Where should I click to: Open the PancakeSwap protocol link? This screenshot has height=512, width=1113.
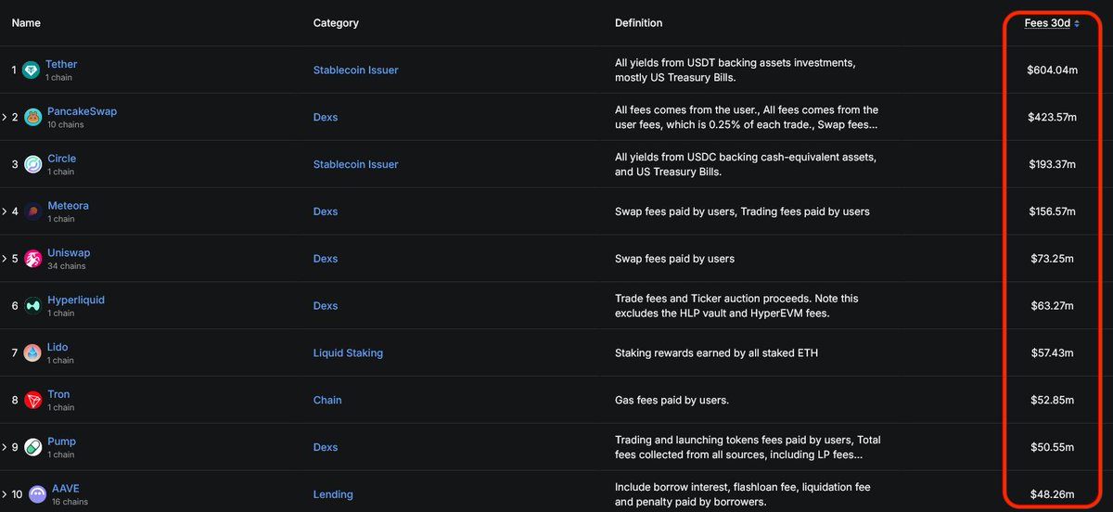click(82, 111)
